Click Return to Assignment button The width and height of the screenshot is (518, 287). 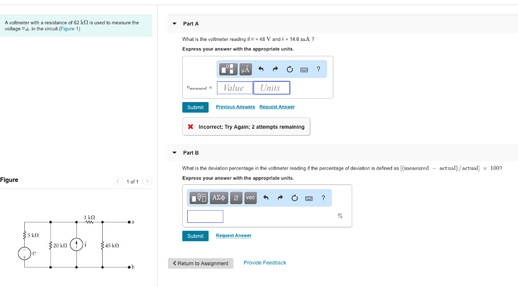click(x=200, y=263)
